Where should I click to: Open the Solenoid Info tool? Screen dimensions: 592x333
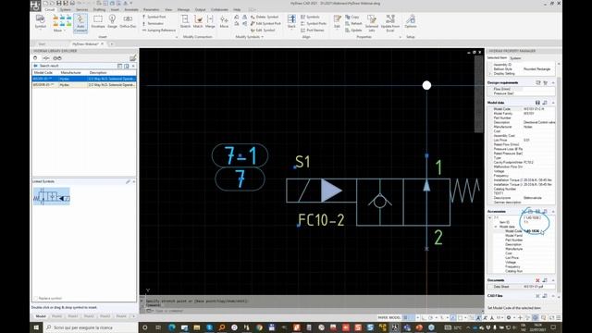(372, 22)
